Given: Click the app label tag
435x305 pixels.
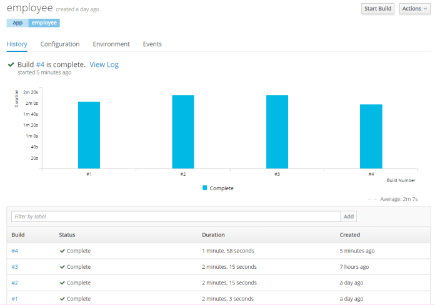Looking at the screenshot, I should click(x=17, y=22).
